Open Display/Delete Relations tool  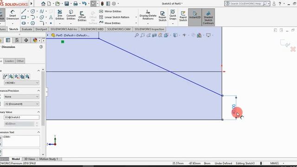pos(148,15)
